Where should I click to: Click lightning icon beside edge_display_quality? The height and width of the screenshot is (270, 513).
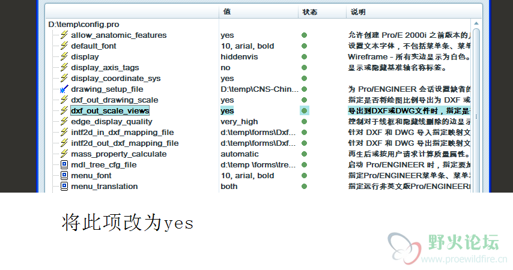64,121
